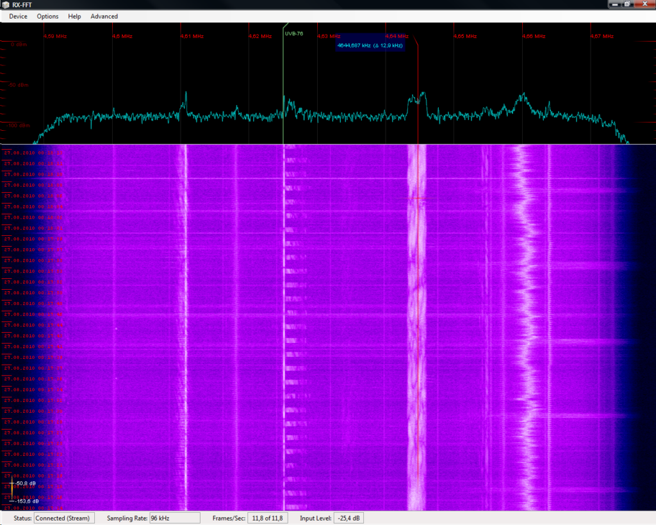The height and width of the screenshot is (525, 656).
Task: Click the Input Level field showing -25,4 dB
Action: 349,519
